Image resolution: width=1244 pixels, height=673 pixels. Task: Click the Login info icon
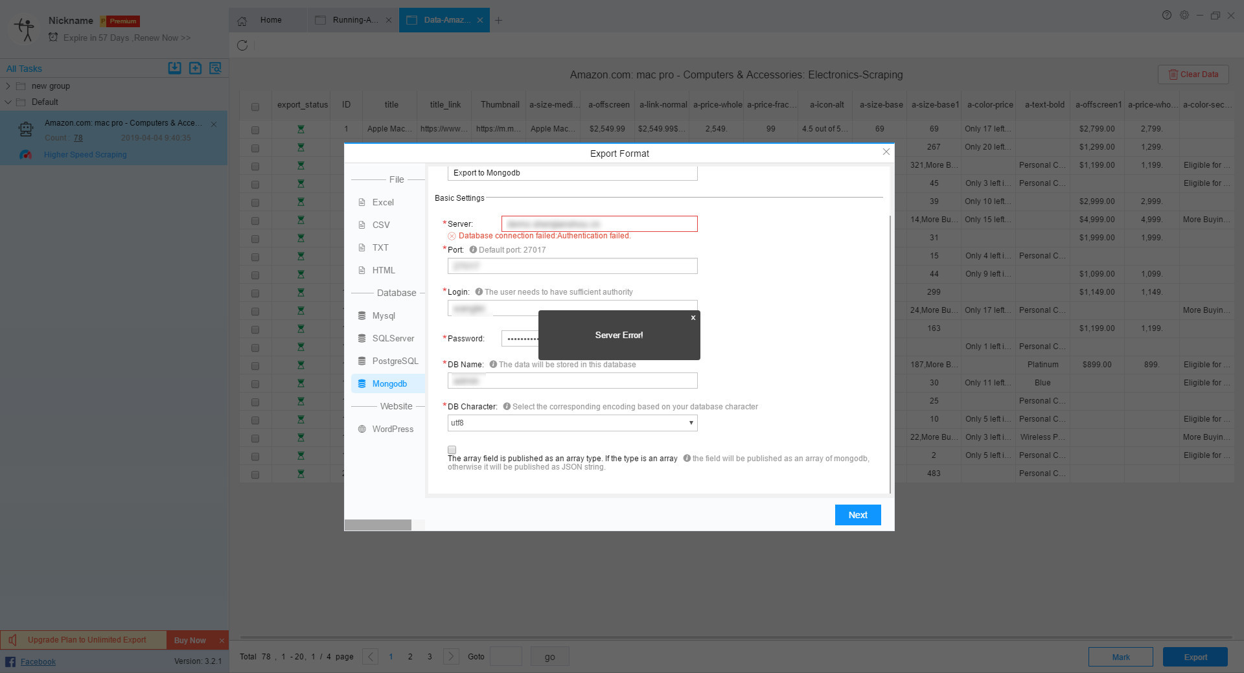tap(479, 291)
